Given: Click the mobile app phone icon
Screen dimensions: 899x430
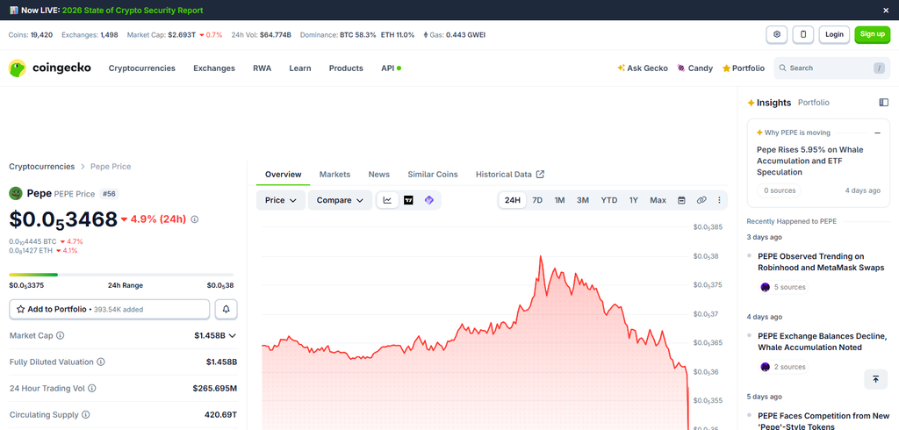Looking at the screenshot, I should [803, 34].
